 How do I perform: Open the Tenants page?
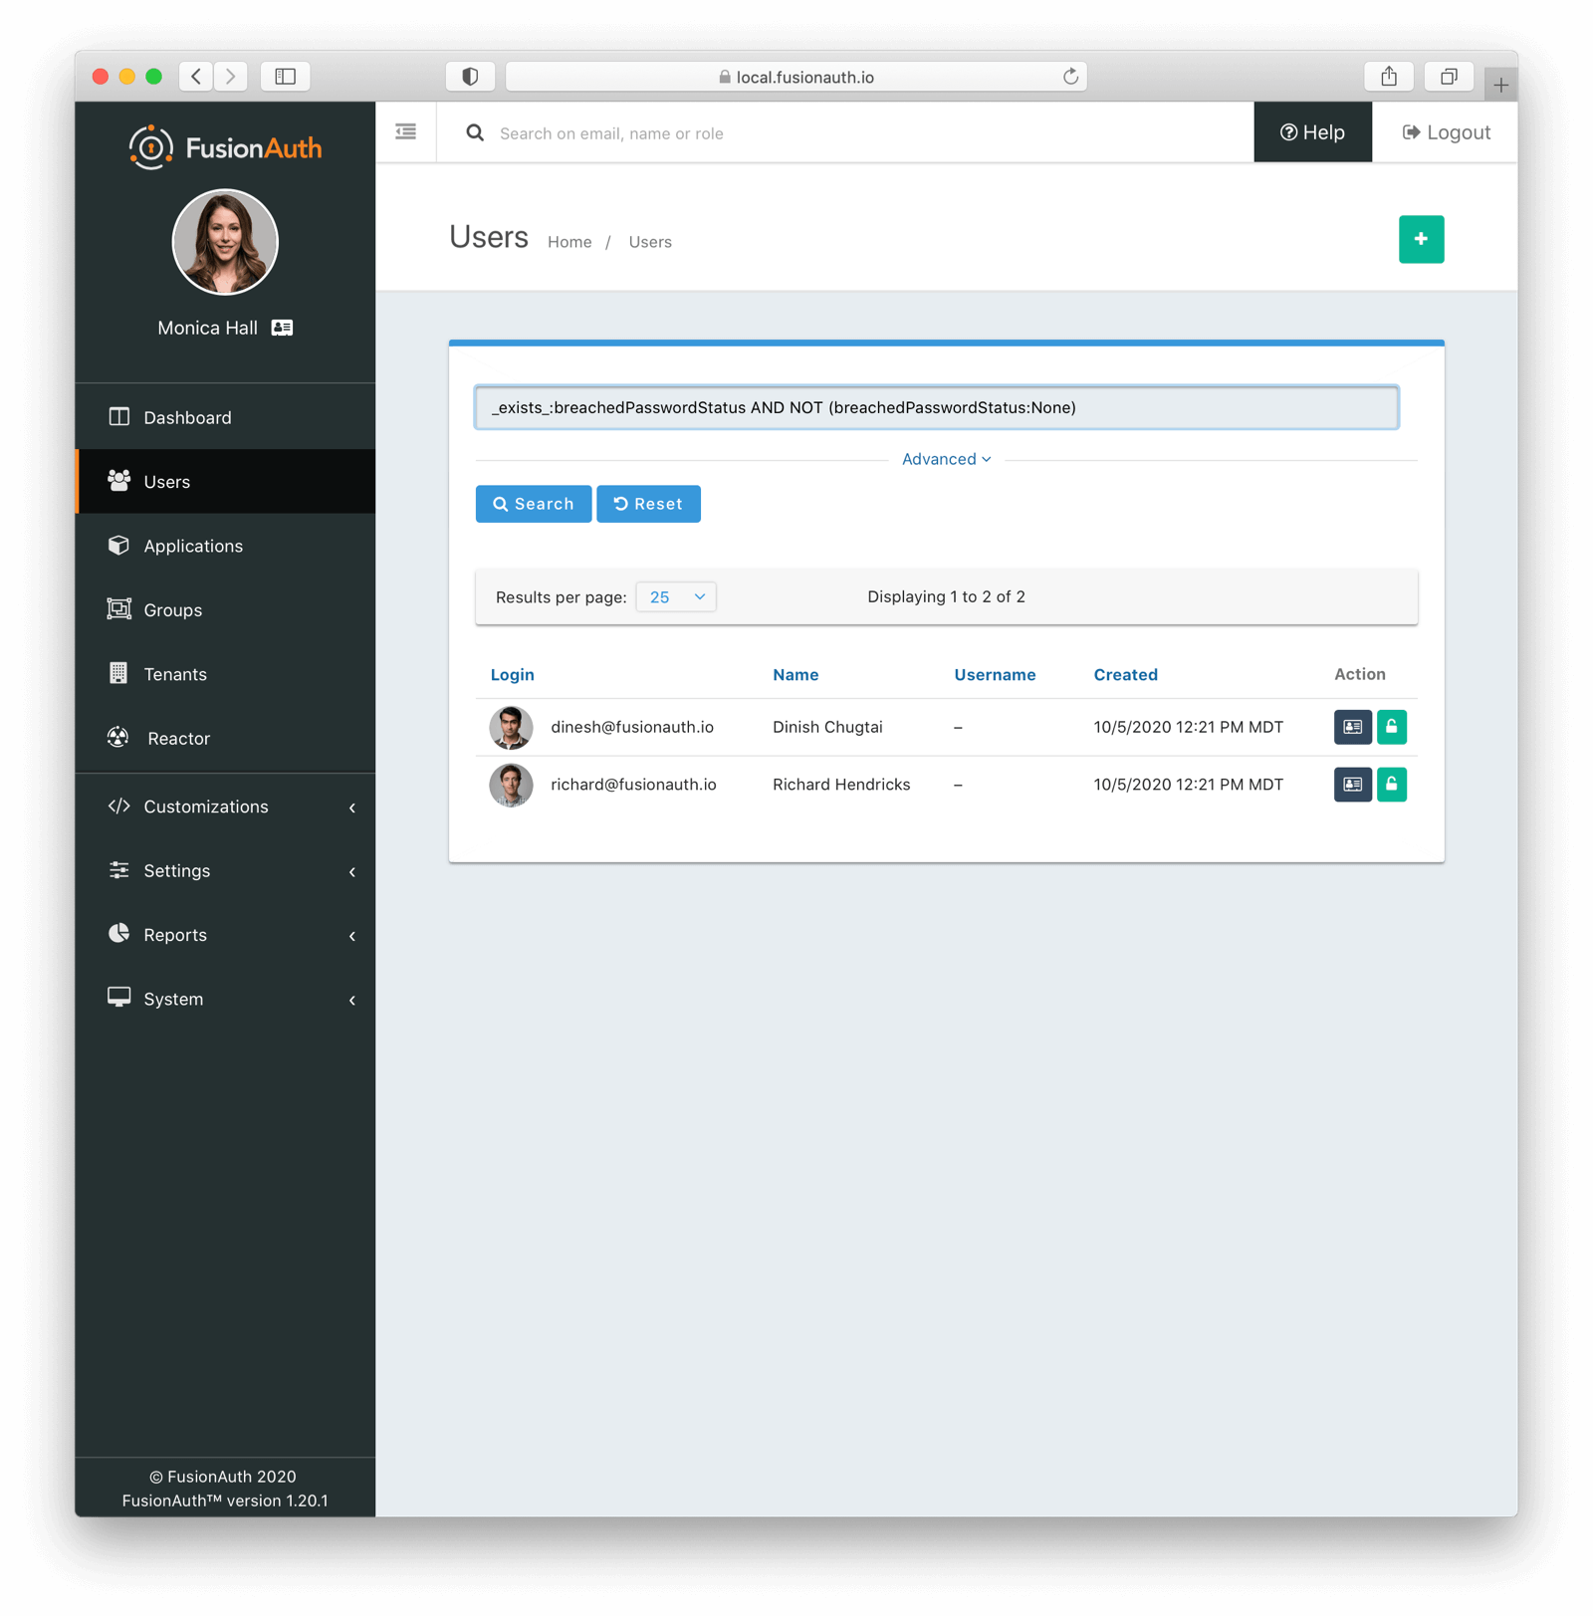pos(226,674)
